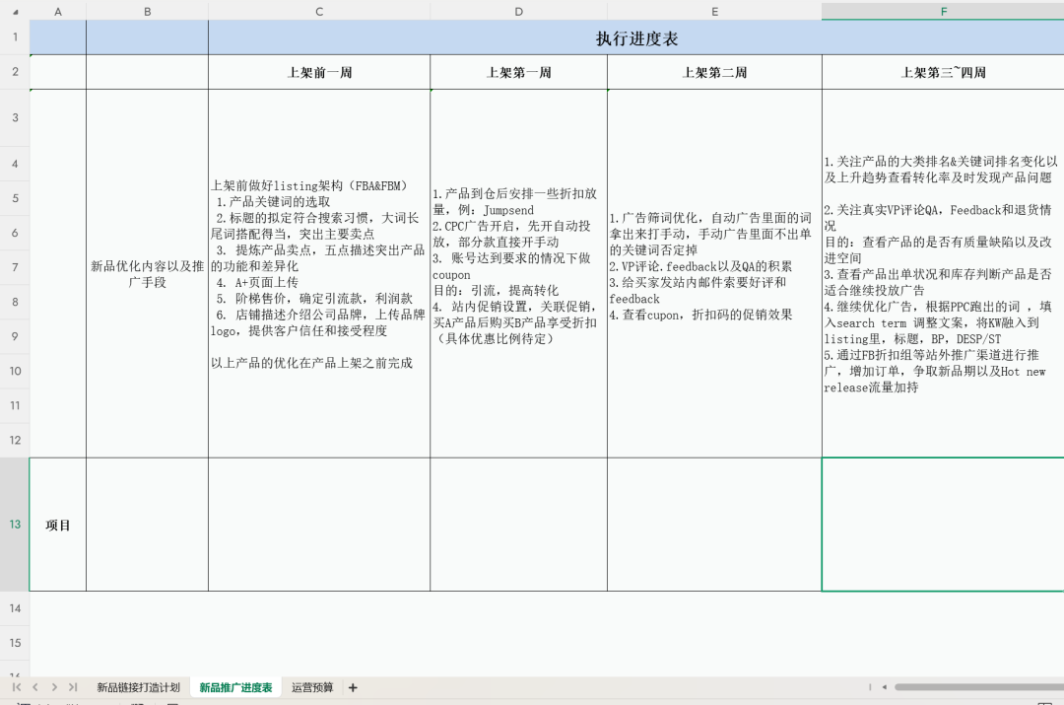Go to next sheet arrow
Image resolution: width=1064 pixels, height=705 pixels.
pyautogui.click(x=54, y=687)
